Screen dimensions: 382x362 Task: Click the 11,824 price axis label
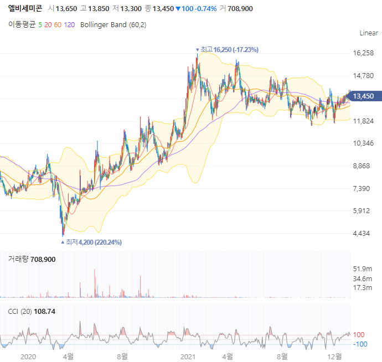(363, 121)
